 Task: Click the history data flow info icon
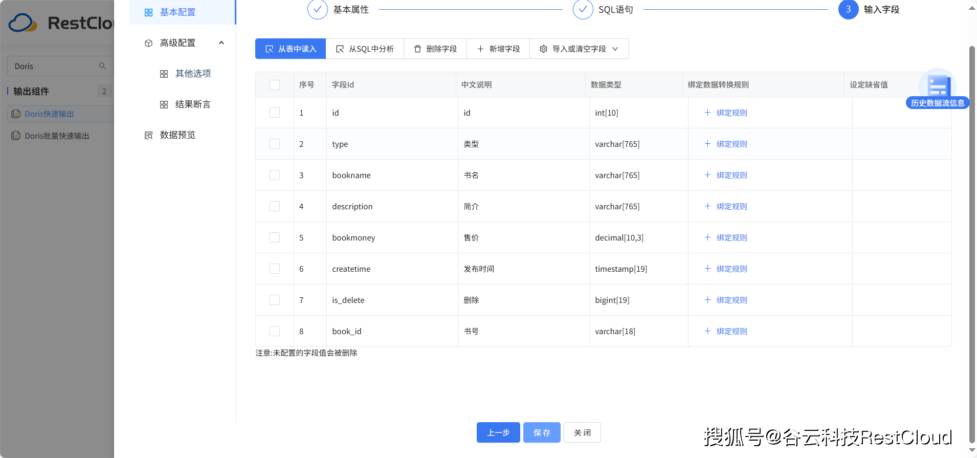[938, 87]
